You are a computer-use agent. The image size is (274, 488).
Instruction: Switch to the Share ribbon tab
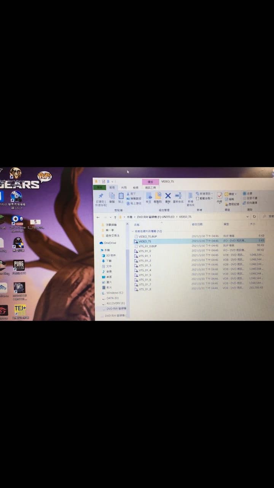pyautogui.click(x=124, y=188)
